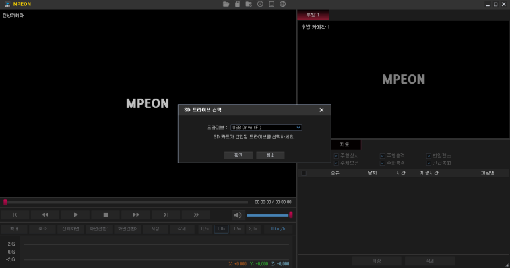Toggle the 주차모션 checkbox
Image resolution: width=510 pixels, height=268 pixels.
(x=336, y=163)
